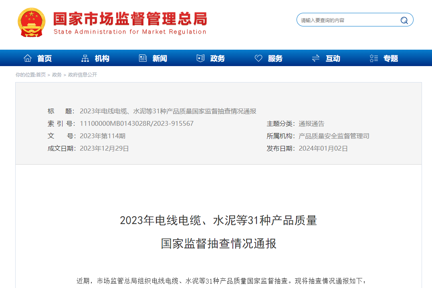Image resolution: width=432 pixels, height=288 pixels.
Task: Go to the 新闻 section
Action: 159,58
